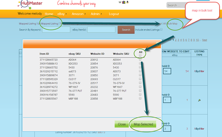Click item ID 361029964410
Screen dimensions: 222x137
coord(48,83)
